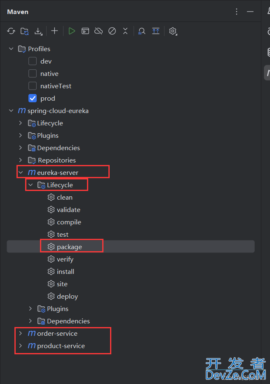Open Maven panel options menu
The height and width of the screenshot is (384, 270).
coord(237,12)
